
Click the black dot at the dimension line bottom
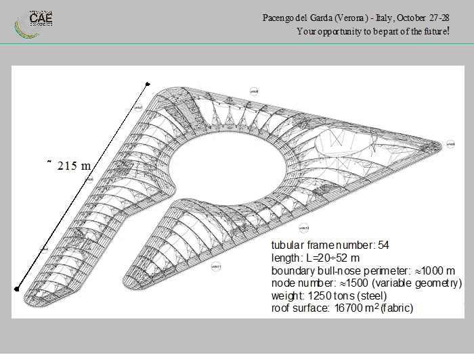point(17,289)
